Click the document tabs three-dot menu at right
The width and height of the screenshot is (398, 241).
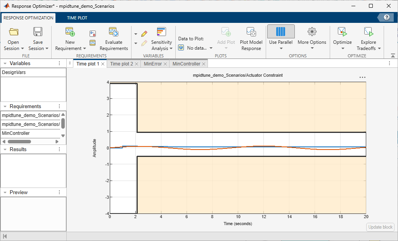pyautogui.click(x=389, y=64)
